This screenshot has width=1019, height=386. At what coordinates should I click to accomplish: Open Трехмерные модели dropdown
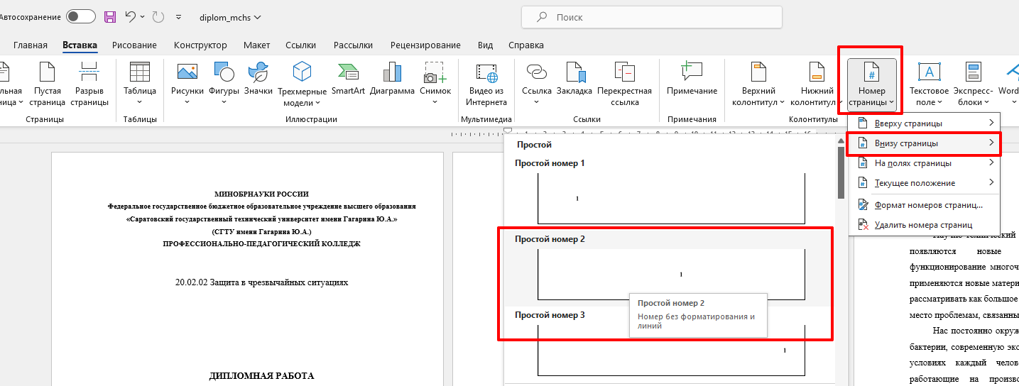303,84
